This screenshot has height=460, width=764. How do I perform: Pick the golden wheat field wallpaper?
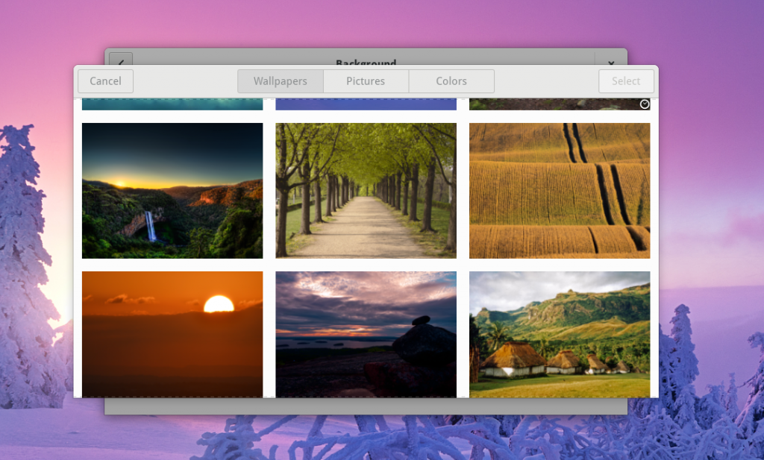pos(560,190)
